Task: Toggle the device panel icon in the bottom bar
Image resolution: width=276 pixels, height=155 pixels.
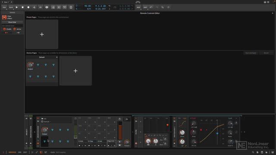Action: (x=41, y=152)
